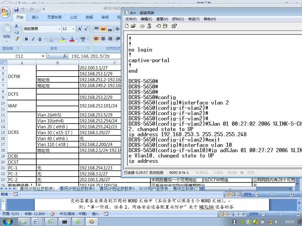
Task: Select cell containing 192.168.252.254/24
Action: pos(100,121)
